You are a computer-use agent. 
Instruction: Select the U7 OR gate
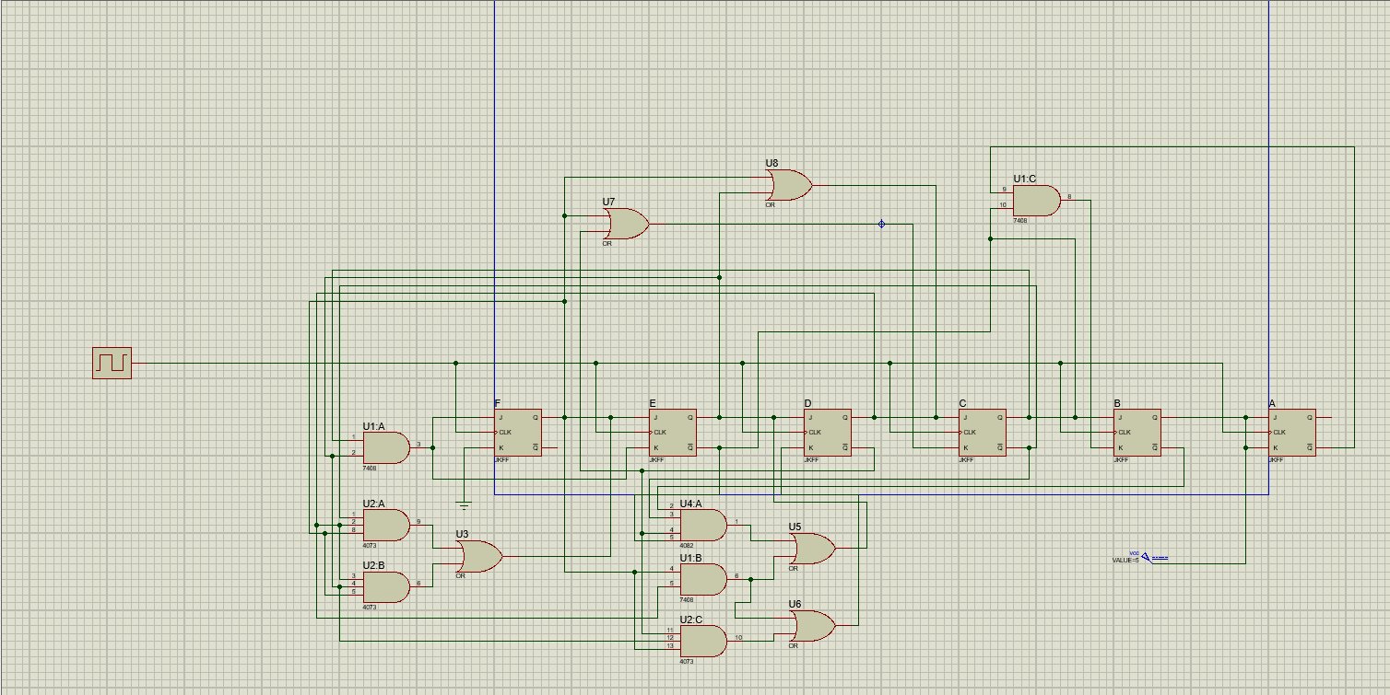click(x=626, y=224)
